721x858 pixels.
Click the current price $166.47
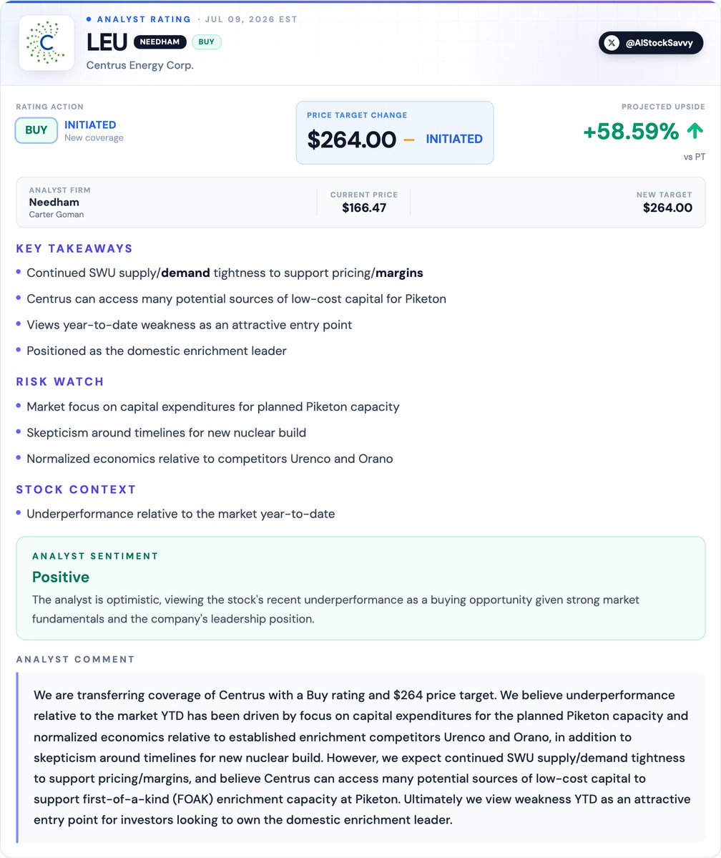click(x=364, y=208)
